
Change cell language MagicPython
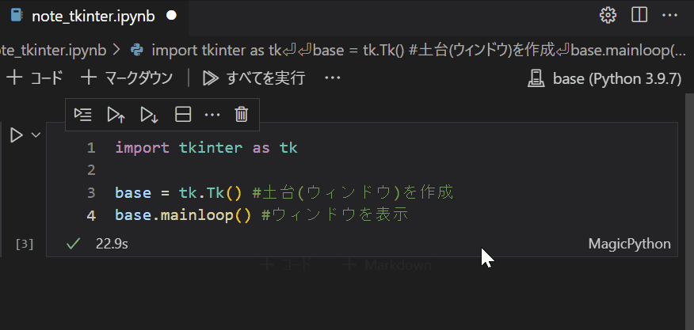(629, 244)
